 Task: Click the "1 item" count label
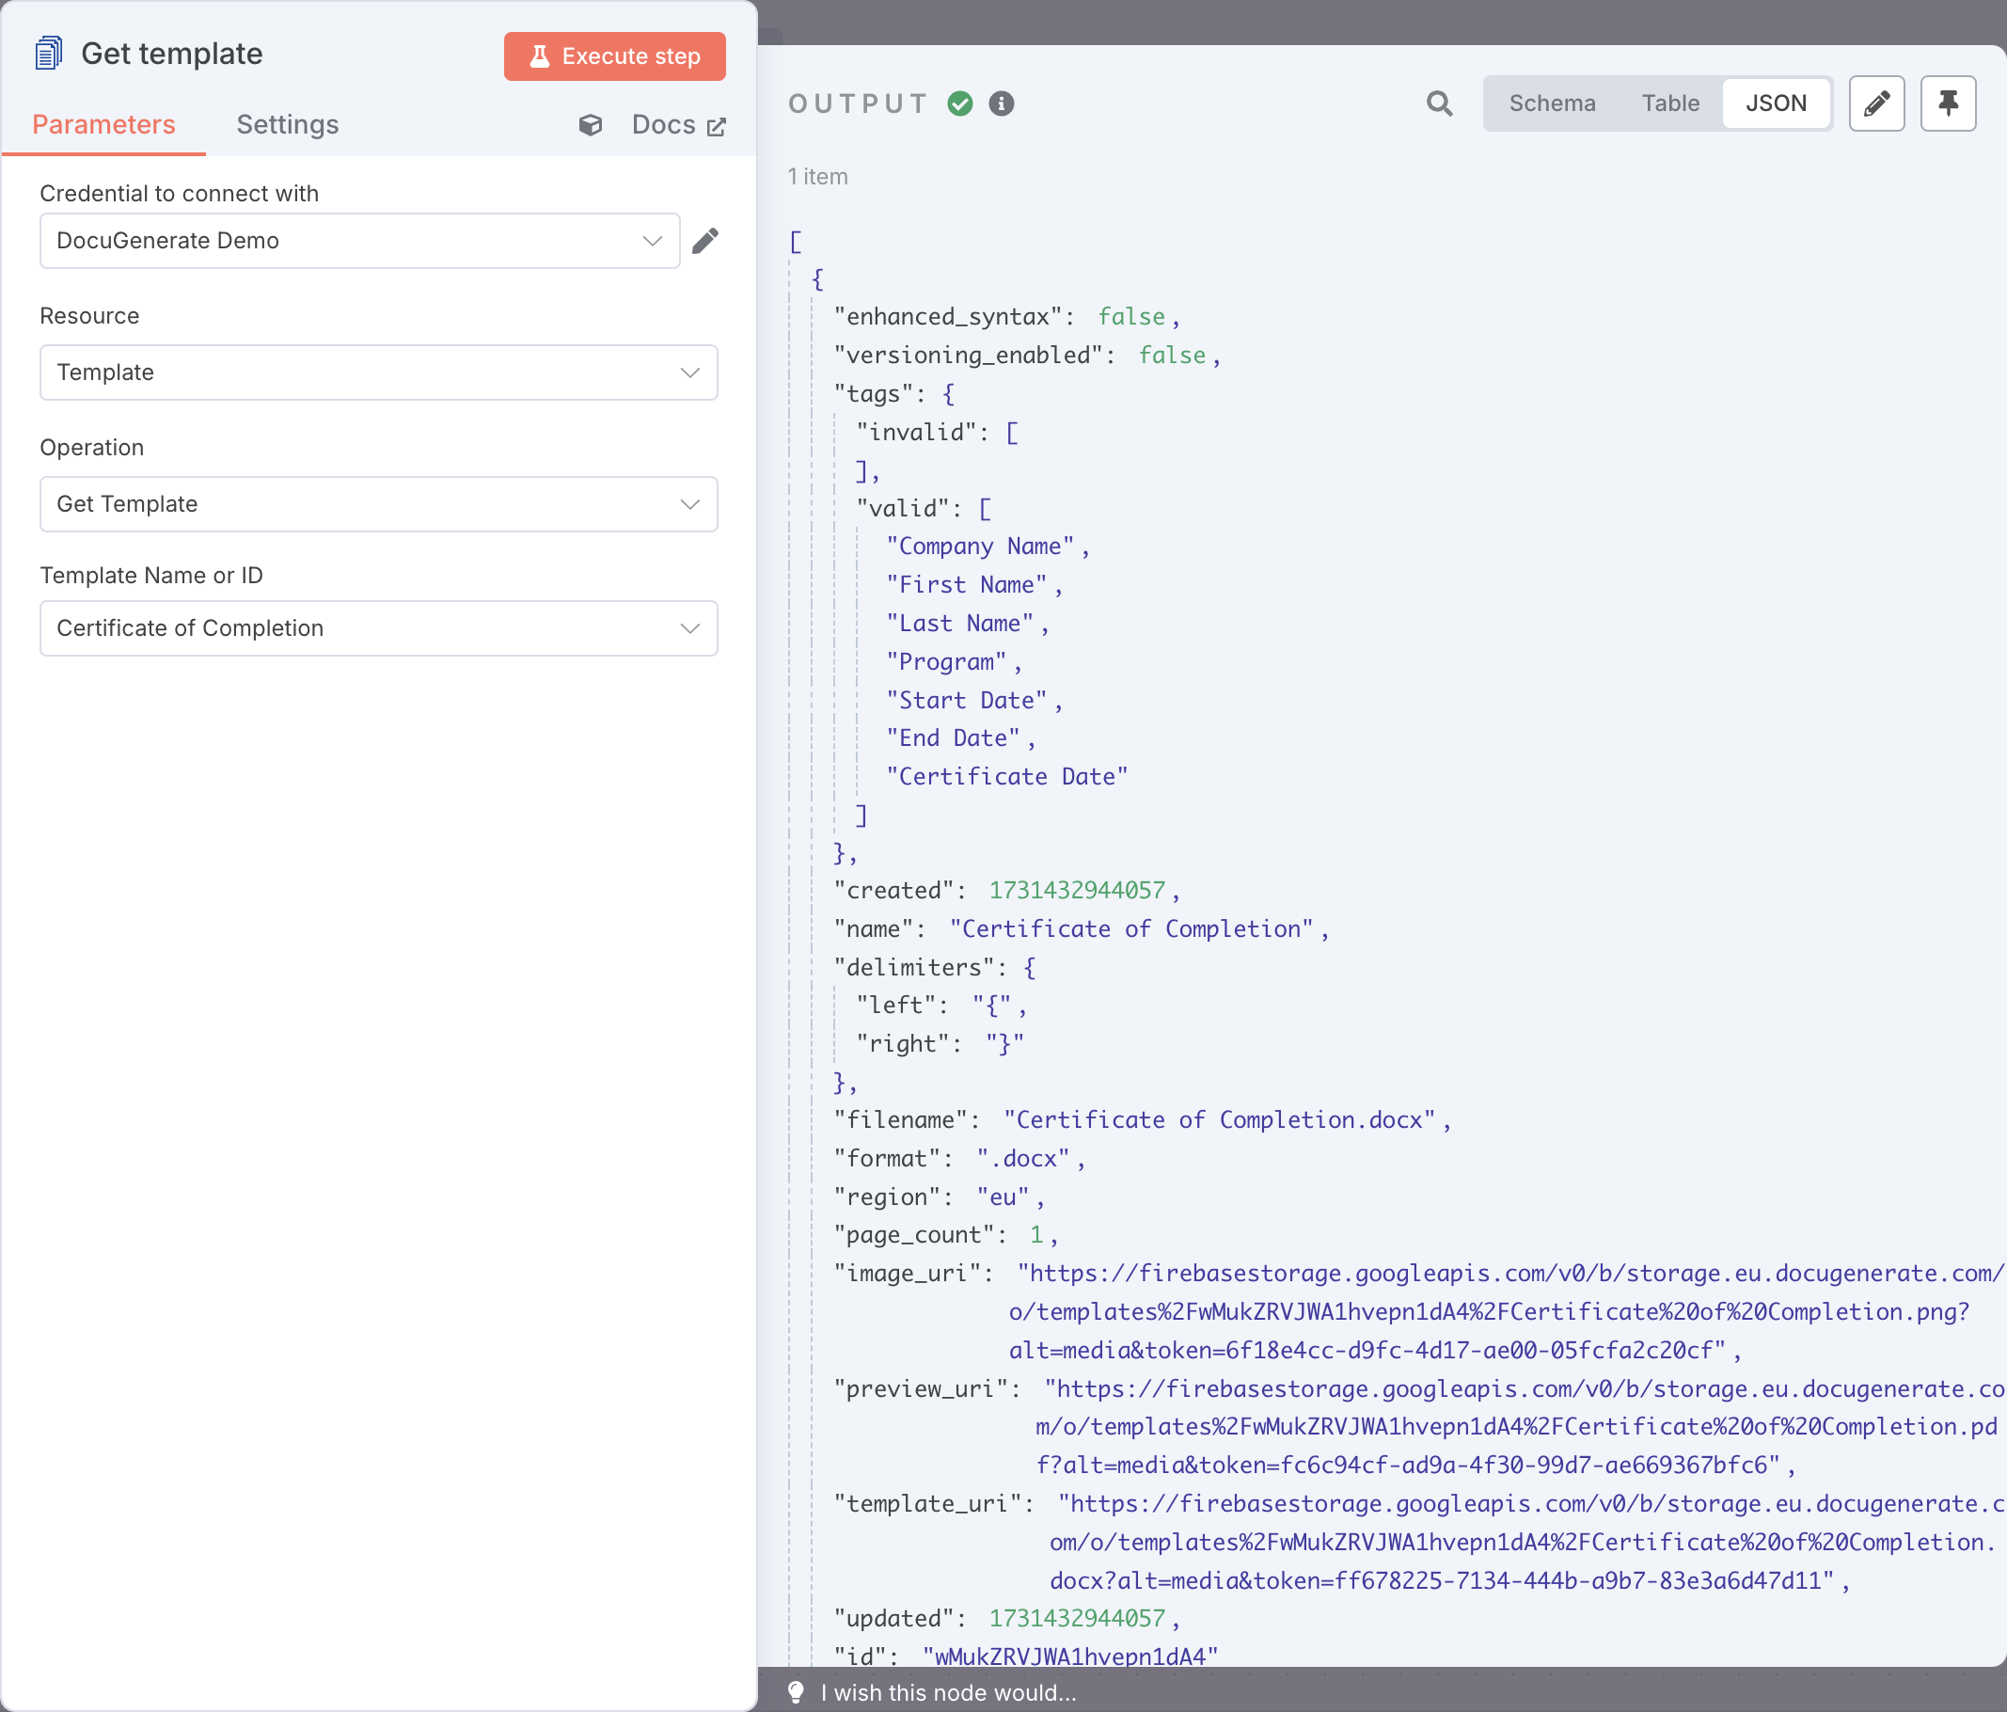[817, 176]
